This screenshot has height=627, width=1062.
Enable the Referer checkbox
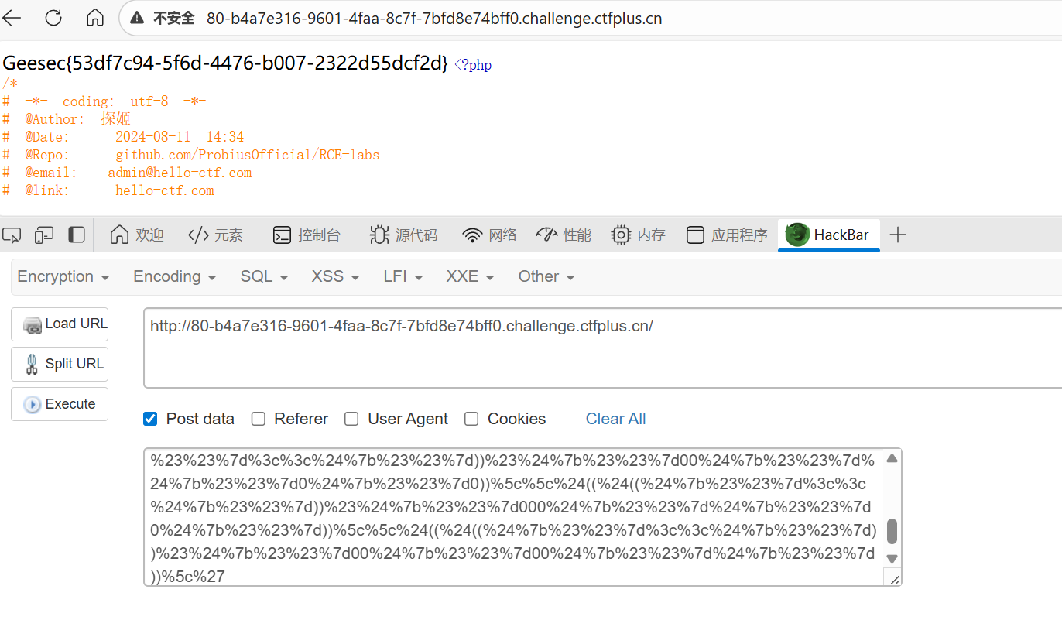259,419
